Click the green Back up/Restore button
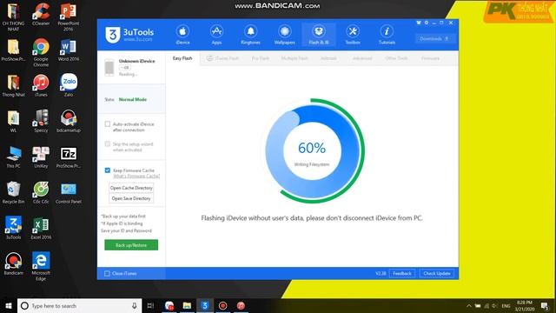556x313 pixels. (131, 245)
